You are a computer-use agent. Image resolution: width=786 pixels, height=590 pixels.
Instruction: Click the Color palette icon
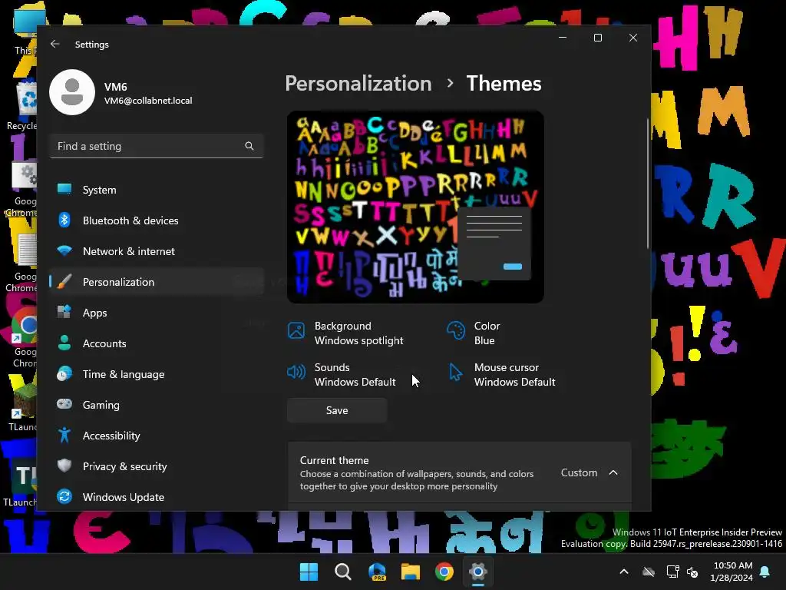(x=456, y=330)
